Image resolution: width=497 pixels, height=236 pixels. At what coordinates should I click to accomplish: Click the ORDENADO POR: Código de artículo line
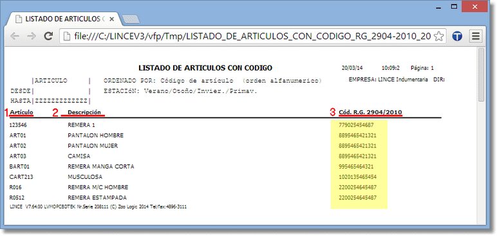[212, 81]
